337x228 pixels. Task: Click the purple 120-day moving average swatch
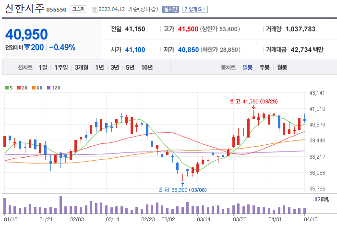point(49,88)
